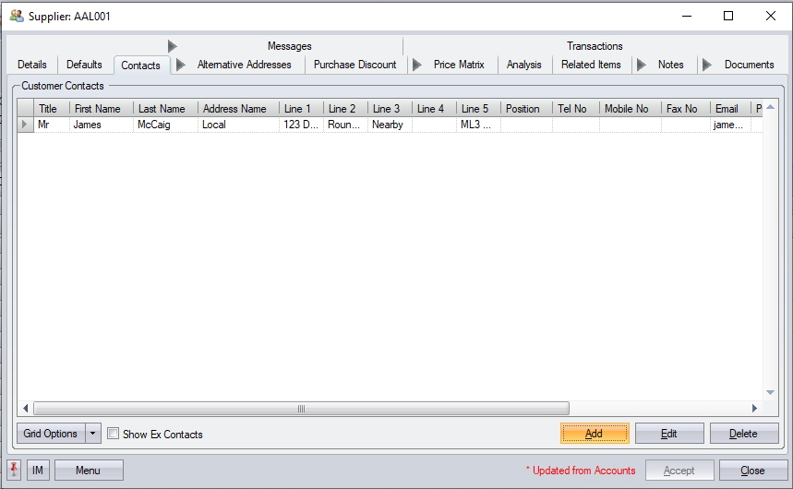Click the Line 4 column header
The height and width of the screenshot is (489, 793).
click(x=434, y=108)
